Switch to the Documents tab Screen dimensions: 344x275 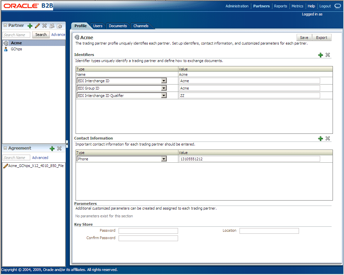point(118,26)
